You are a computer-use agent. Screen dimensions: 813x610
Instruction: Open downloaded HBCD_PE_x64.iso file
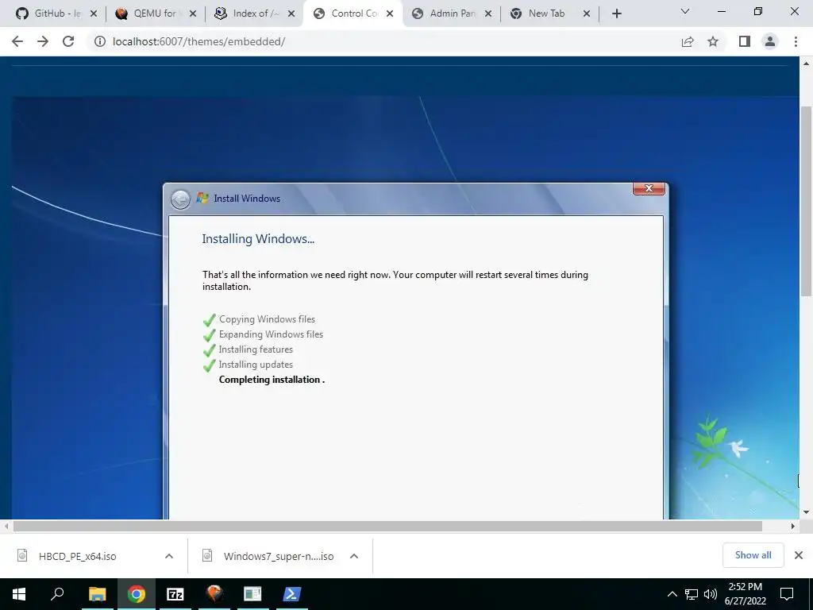coord(77,557)
